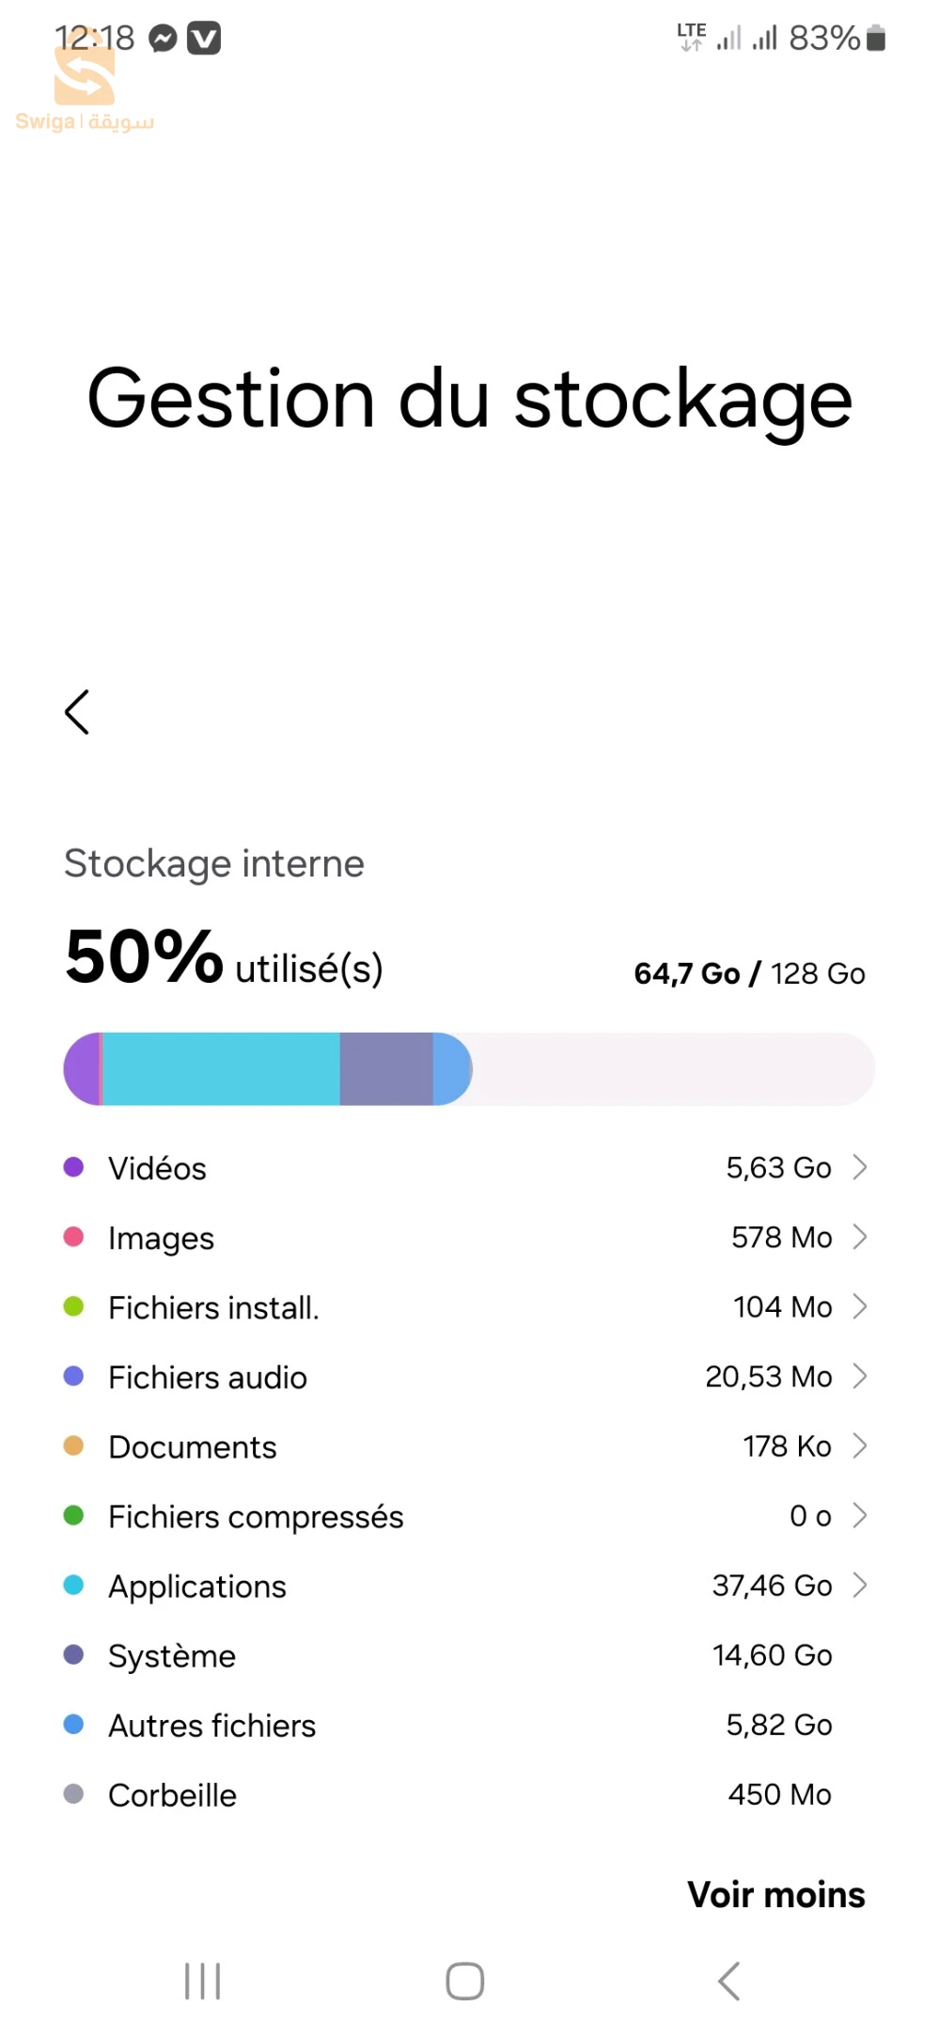The height and width of the screenshot is (2037, 939).
Task: Tap the system back navigation button
Action: click(x=729, y=1981)
